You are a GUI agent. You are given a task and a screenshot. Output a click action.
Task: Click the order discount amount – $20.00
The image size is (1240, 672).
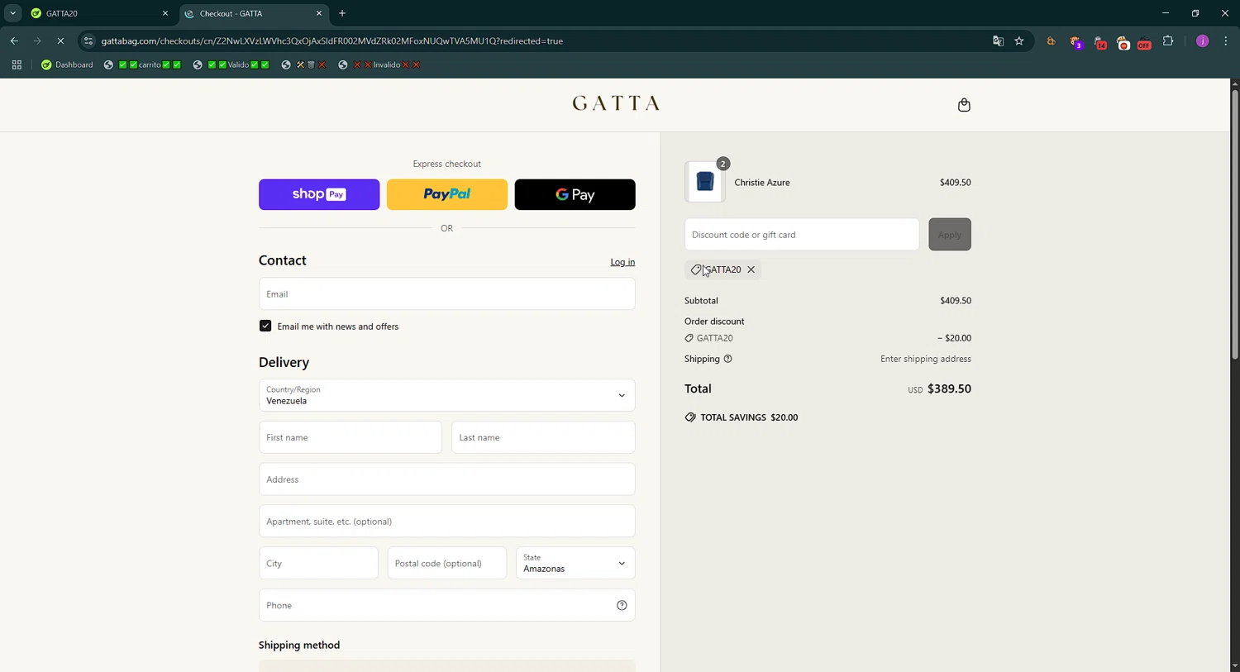point(954,338)
